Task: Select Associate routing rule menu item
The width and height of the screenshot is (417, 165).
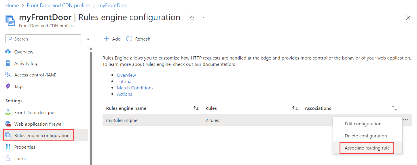Action: [367, 148]
